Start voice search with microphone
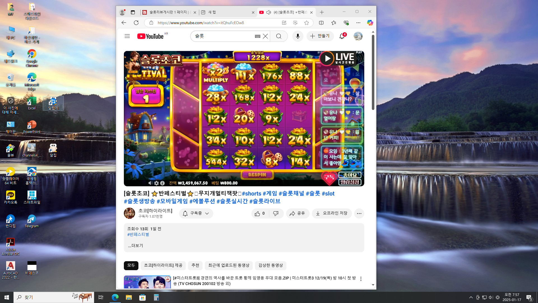538x303 pixels. 298,36
